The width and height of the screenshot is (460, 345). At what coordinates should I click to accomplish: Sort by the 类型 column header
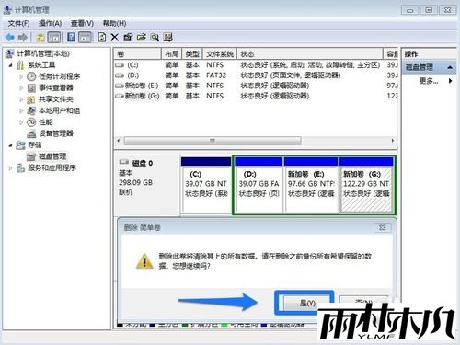coord(192,54)
